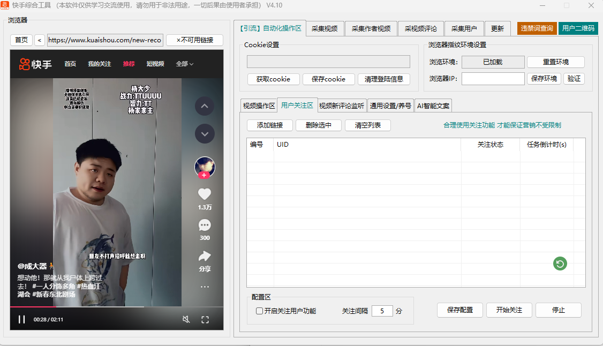The image size is (603, 346).
Task: Open video comments via speech bubble icon
Action: 205,225
